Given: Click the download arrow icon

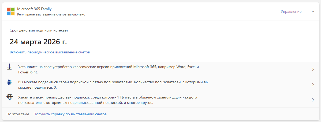Looking at the screenshot, I should (9, 67).
